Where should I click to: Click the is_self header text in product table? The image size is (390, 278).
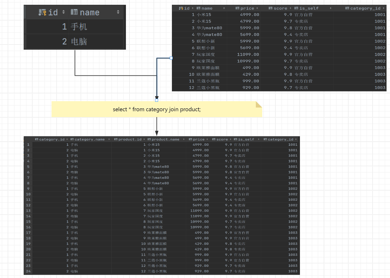[309, 8]
